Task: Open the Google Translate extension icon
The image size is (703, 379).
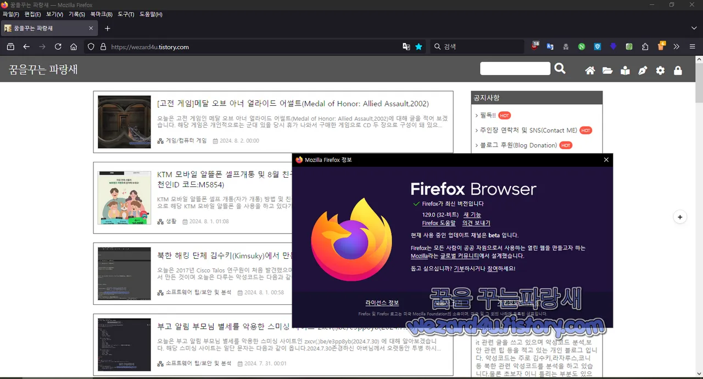Action: tap(550, 47)
